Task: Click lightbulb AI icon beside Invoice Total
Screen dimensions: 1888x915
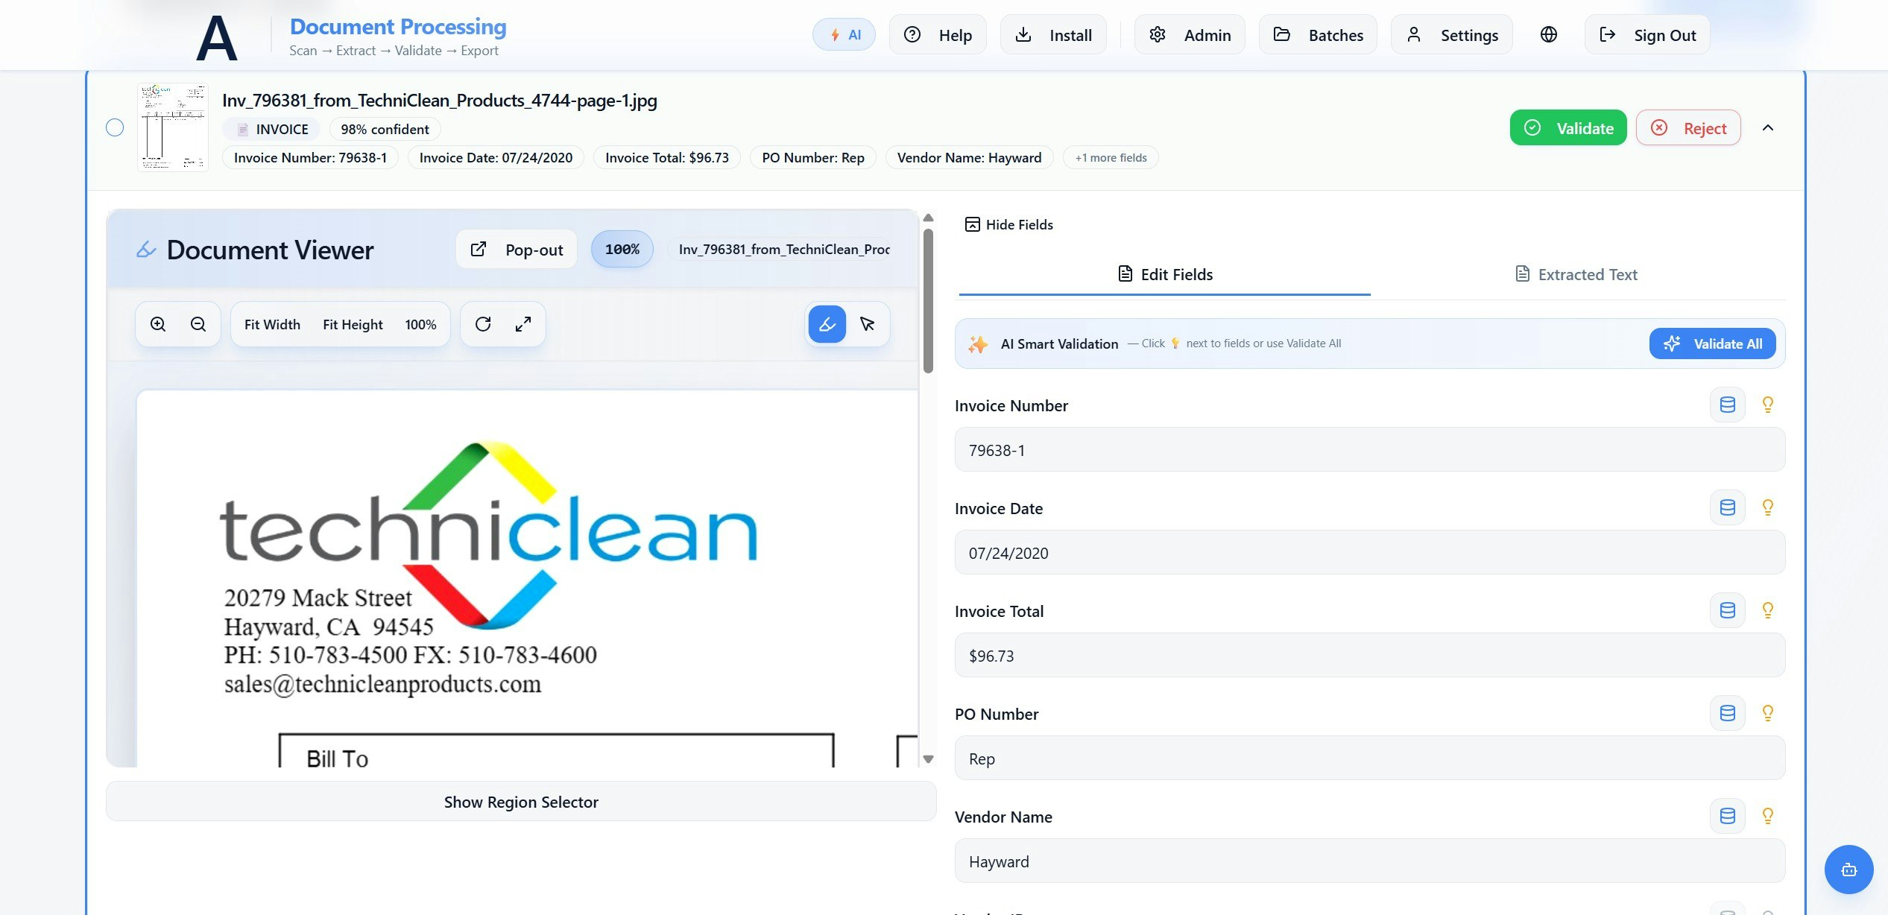Action: point(1767,610)
